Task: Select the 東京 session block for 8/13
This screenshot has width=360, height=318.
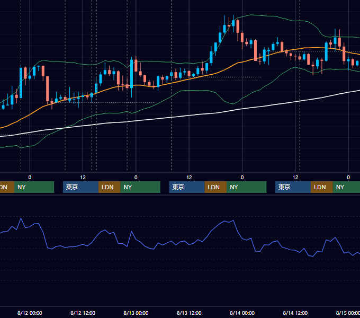Action: tap(187, 187)
